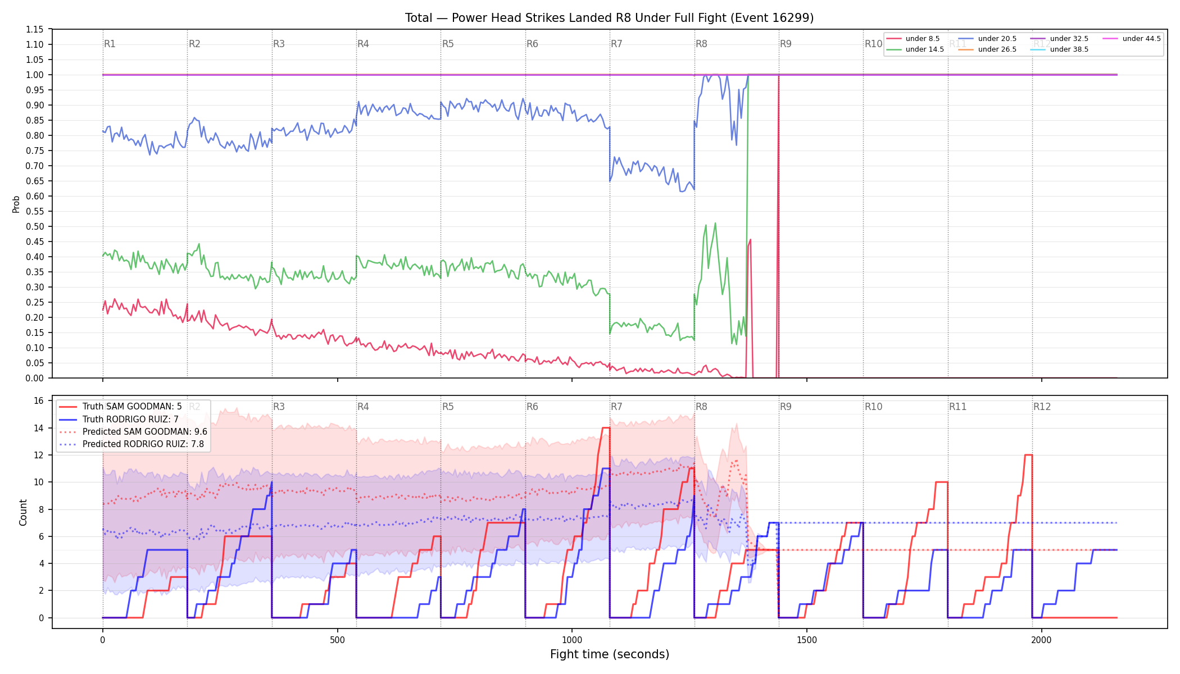Viewport: 1180px width, 674px height.
Task: Click R7 round marker in count chart
Action: (616, 407)
